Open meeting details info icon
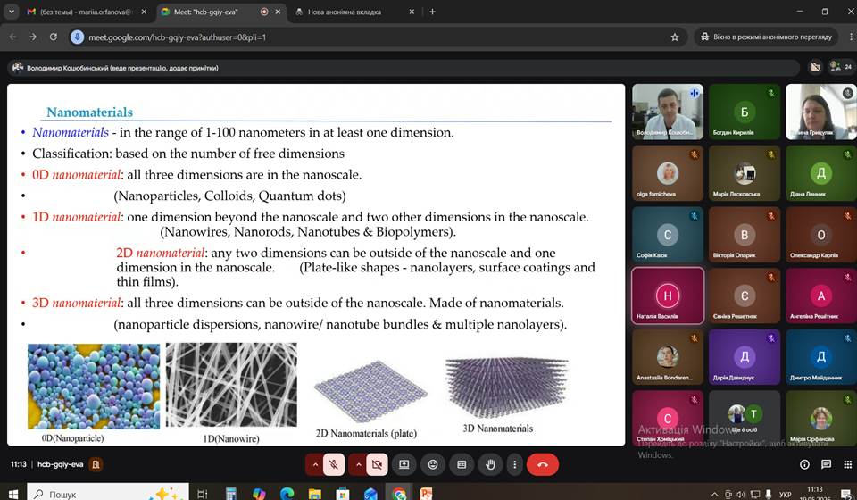This screenshot has width=857, height=500. coord(804,464)
